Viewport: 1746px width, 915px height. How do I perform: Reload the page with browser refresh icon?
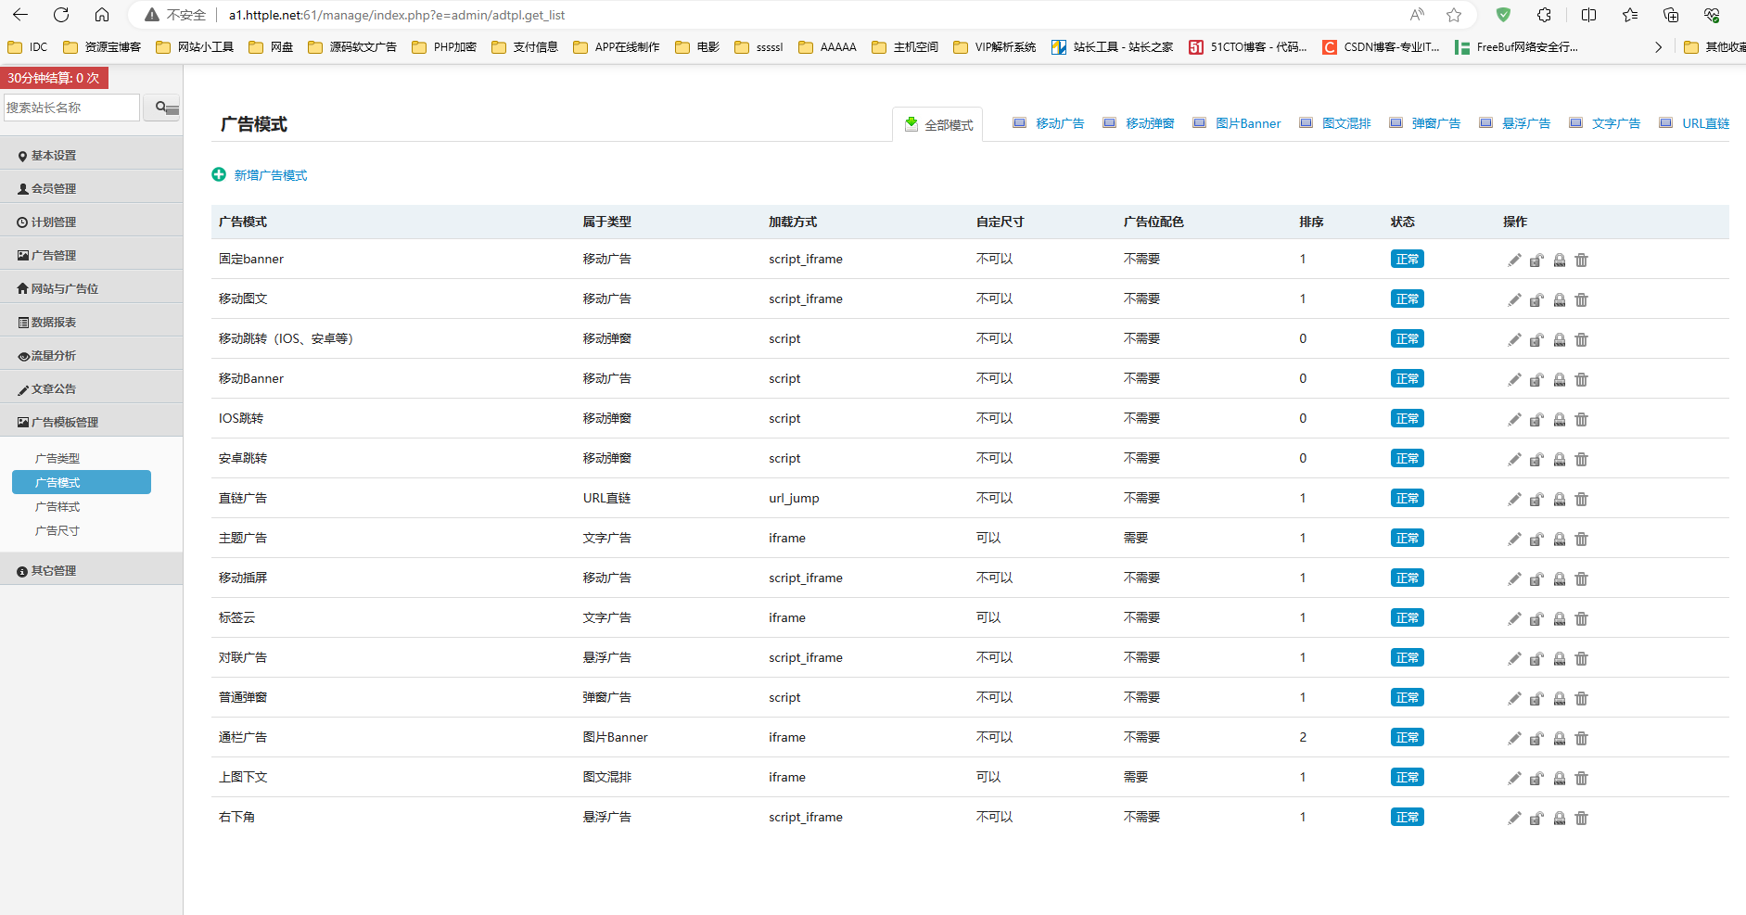point(61,15)
